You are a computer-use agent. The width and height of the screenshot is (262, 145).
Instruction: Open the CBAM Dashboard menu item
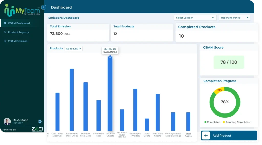(19, 23)
